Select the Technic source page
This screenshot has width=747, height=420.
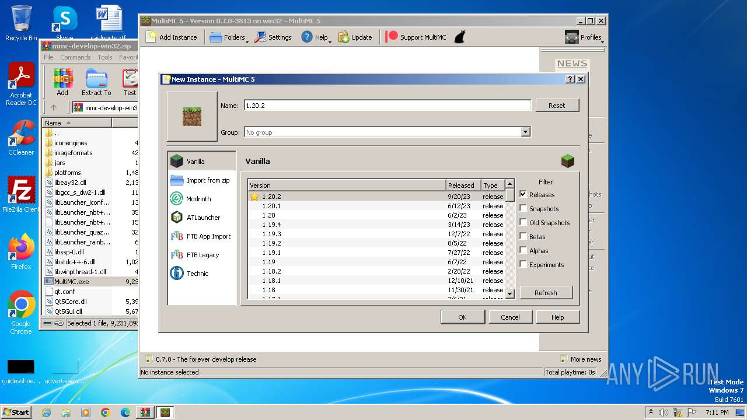[201, 274]
